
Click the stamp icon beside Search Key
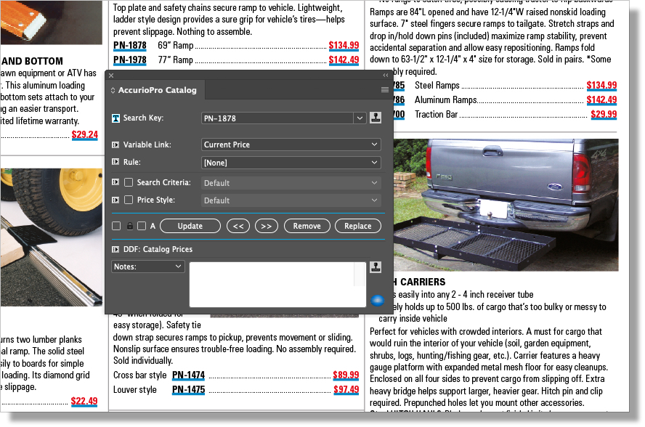375,118
